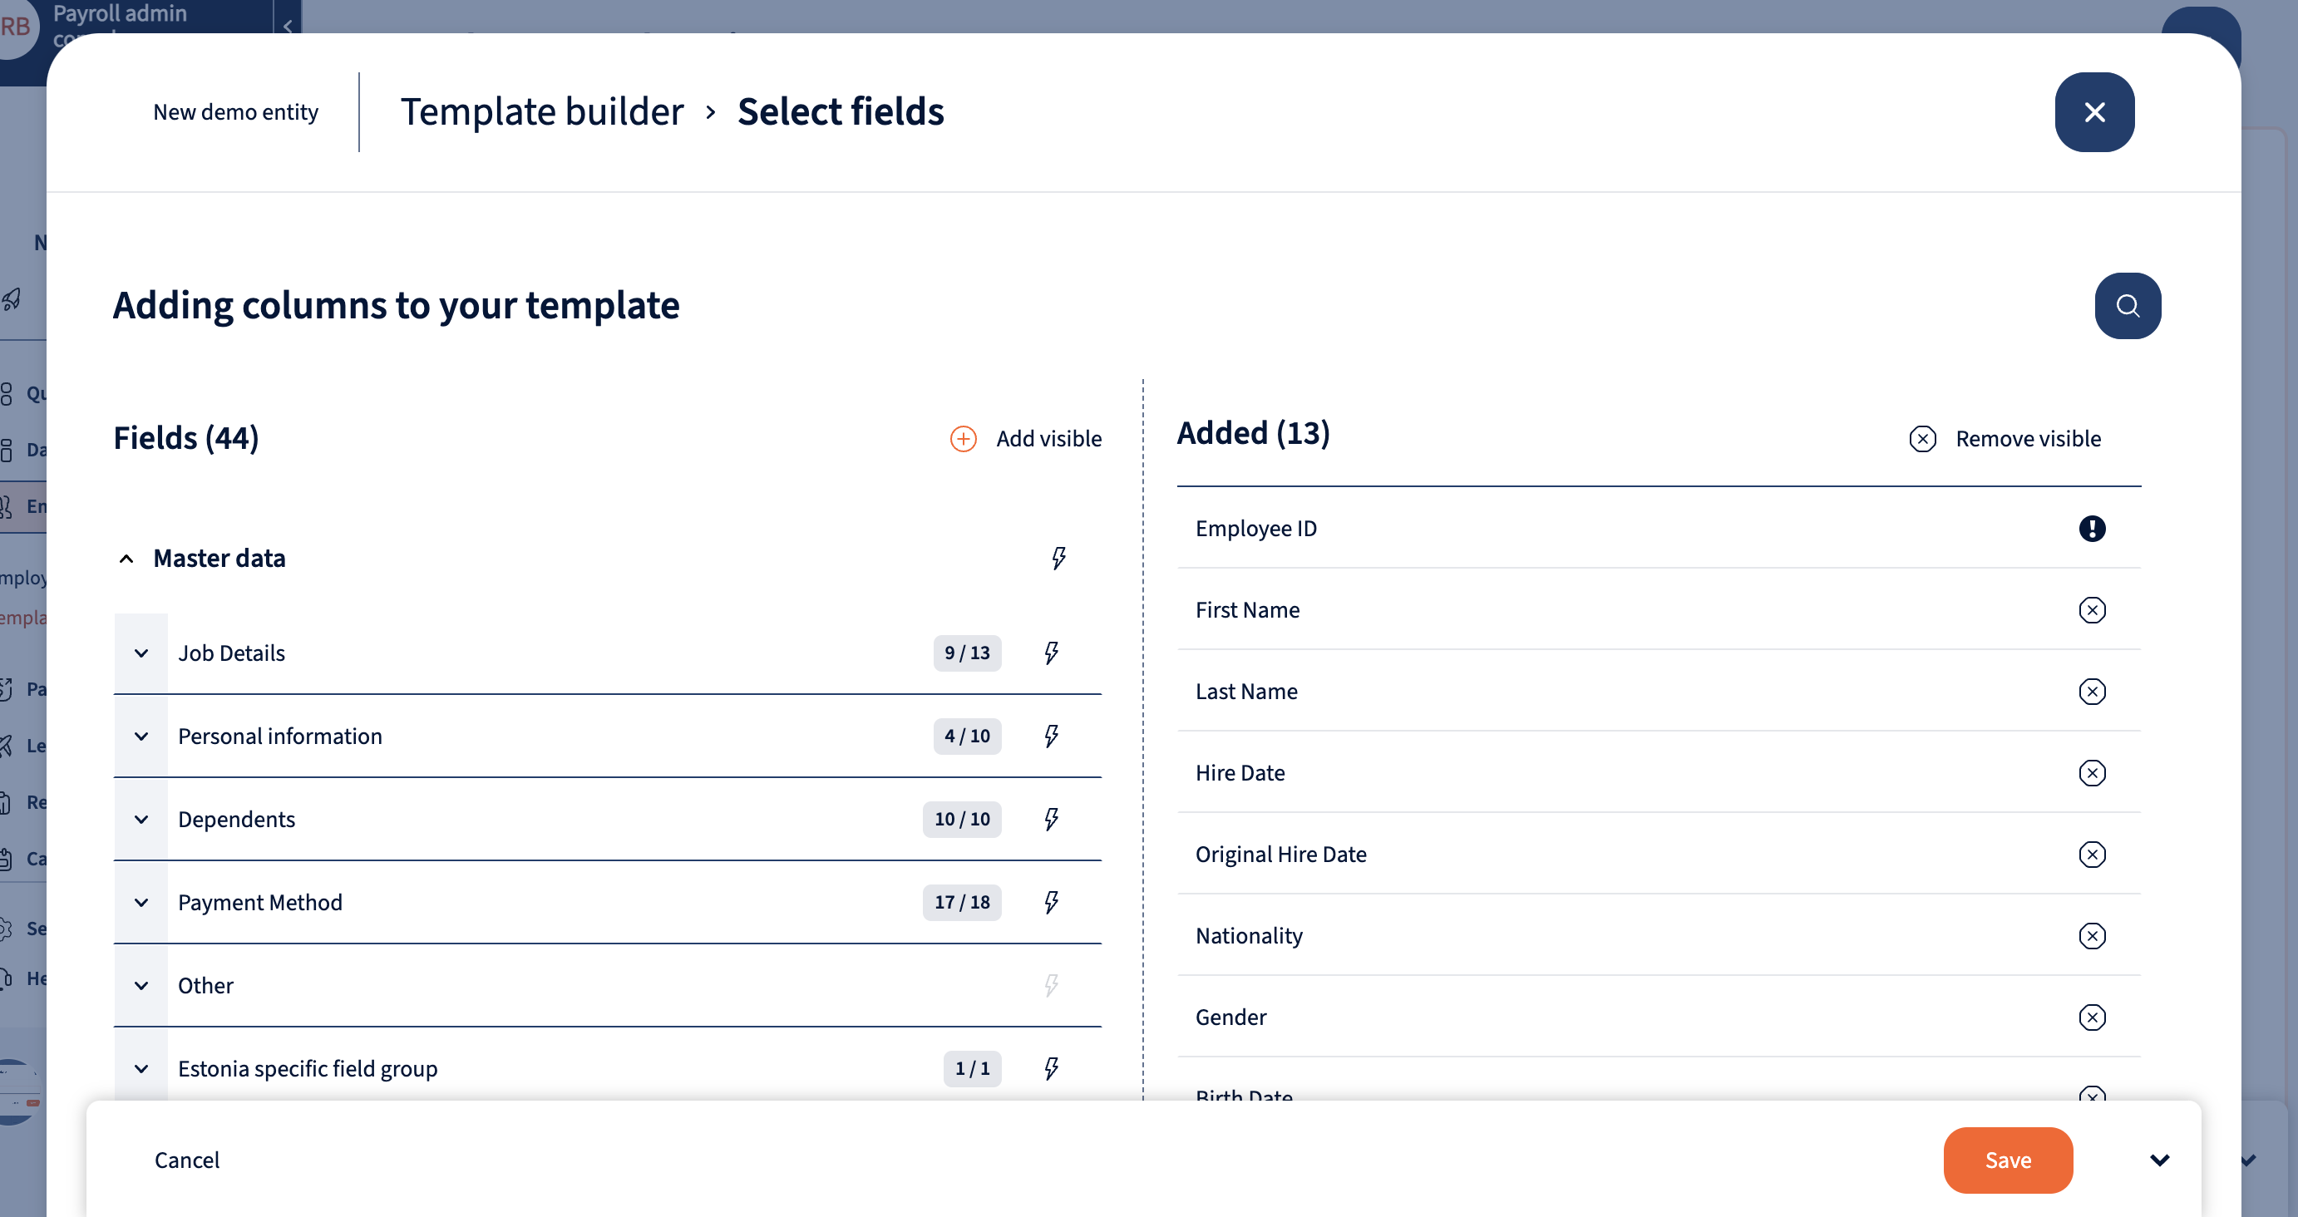Remove Birth Date from added fields
2298x1217 pixels.
[2091, 1094]
